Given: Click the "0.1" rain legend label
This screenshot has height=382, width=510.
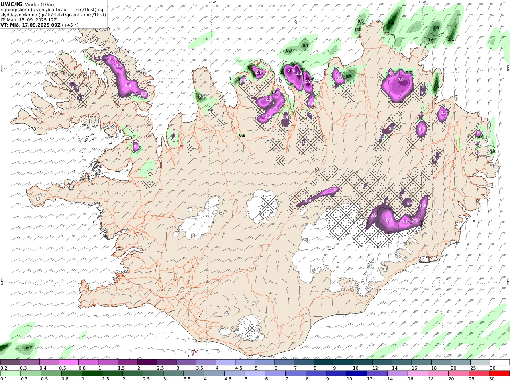Looking at the screenshot, I should [x=4, y=379].
